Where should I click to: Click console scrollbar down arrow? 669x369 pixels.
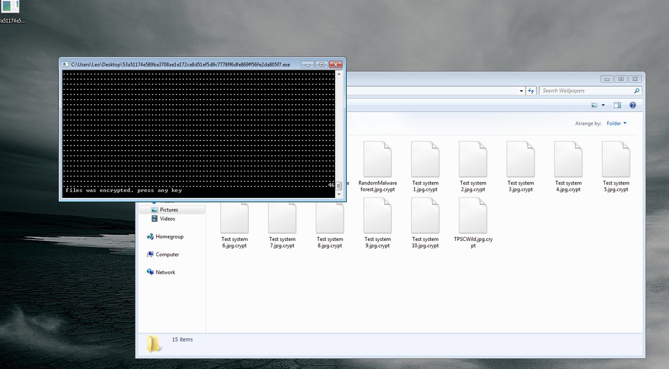click(x=339, y=195)
